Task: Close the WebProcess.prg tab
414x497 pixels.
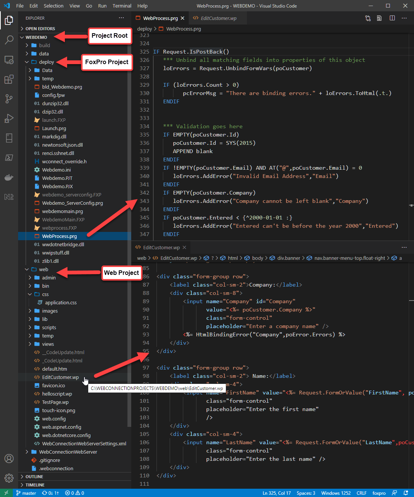Action: click(x=182, y=18)
